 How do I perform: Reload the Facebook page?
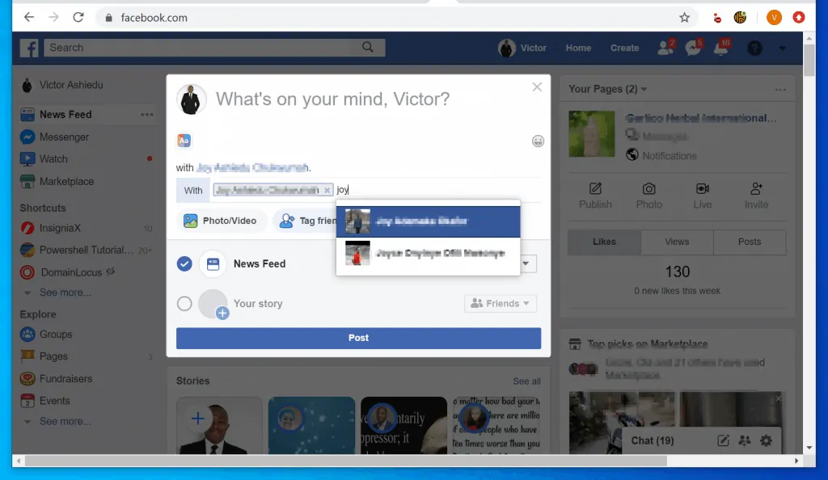(78, 18)
